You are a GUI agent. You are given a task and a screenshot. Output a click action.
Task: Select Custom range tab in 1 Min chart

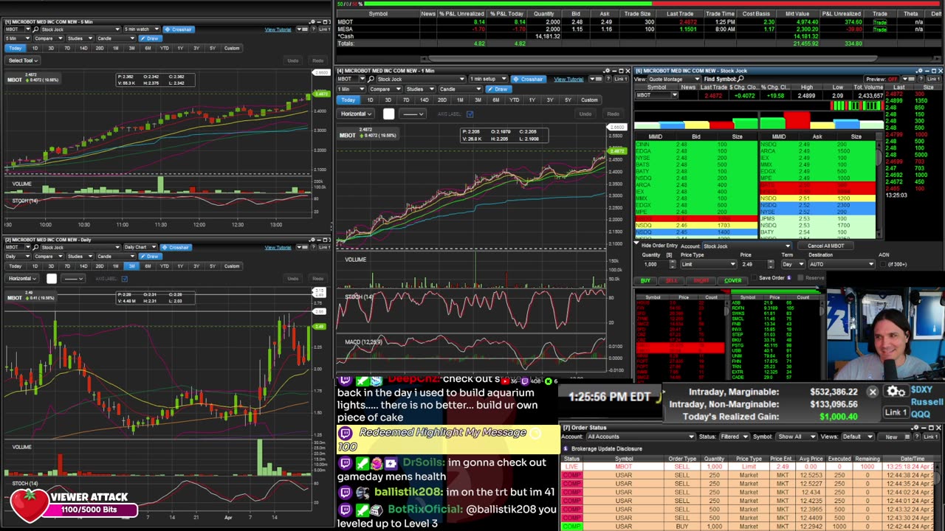(589, 100)
